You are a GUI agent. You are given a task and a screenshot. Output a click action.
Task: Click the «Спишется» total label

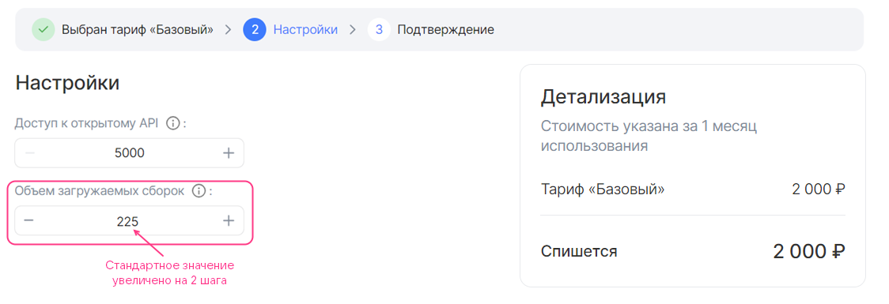(x=579, y=251)
